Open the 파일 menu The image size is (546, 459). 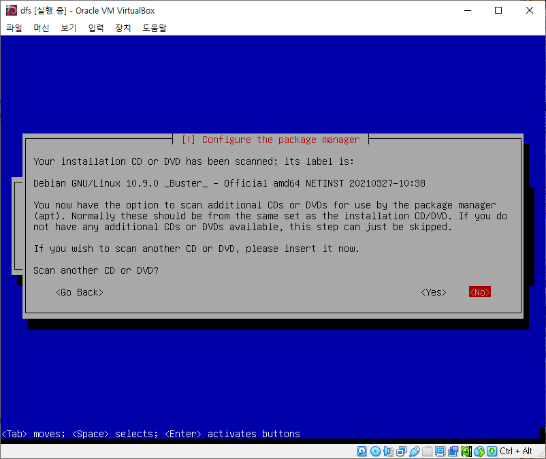pos(14,28)
